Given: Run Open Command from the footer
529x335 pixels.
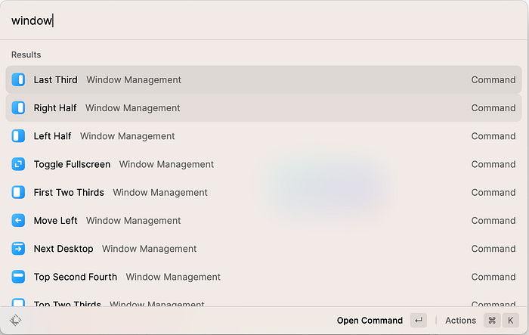Looking at the screenshot, I should pyautogui.click(x=370, y=320).
